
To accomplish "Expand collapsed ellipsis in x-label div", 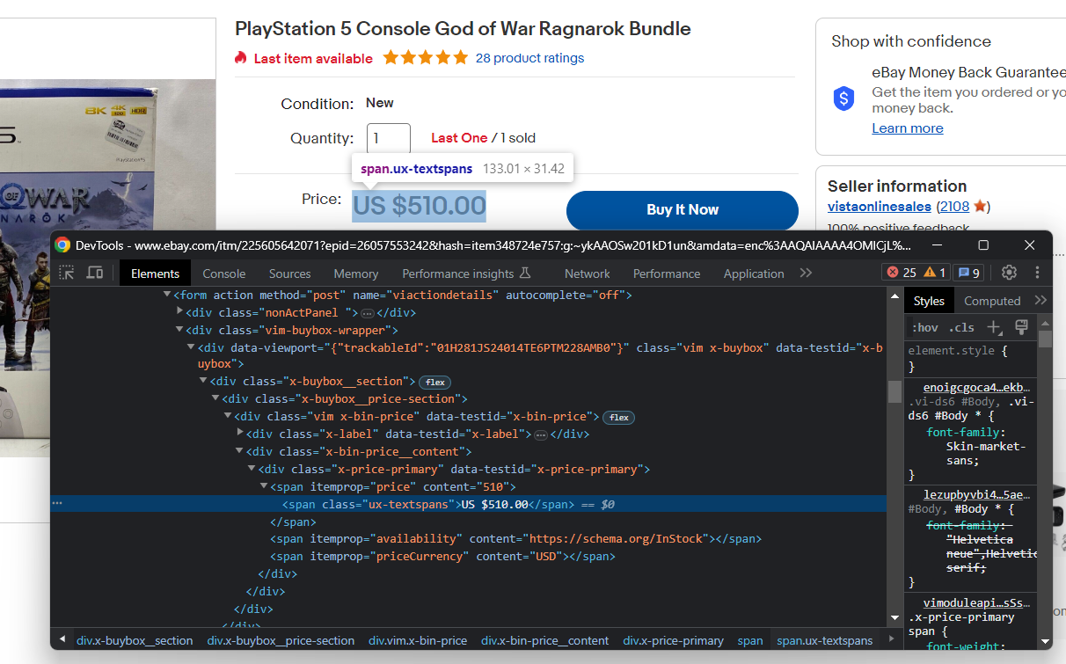I will [x=540, y=434].
